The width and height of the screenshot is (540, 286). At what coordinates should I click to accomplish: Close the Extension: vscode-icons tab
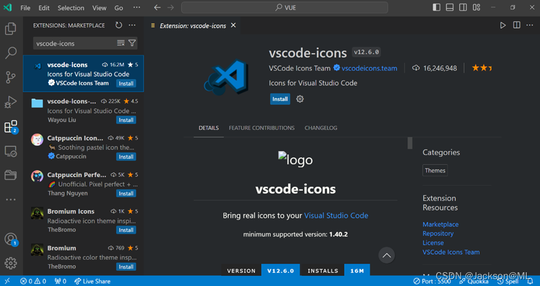tap(233, 25)
